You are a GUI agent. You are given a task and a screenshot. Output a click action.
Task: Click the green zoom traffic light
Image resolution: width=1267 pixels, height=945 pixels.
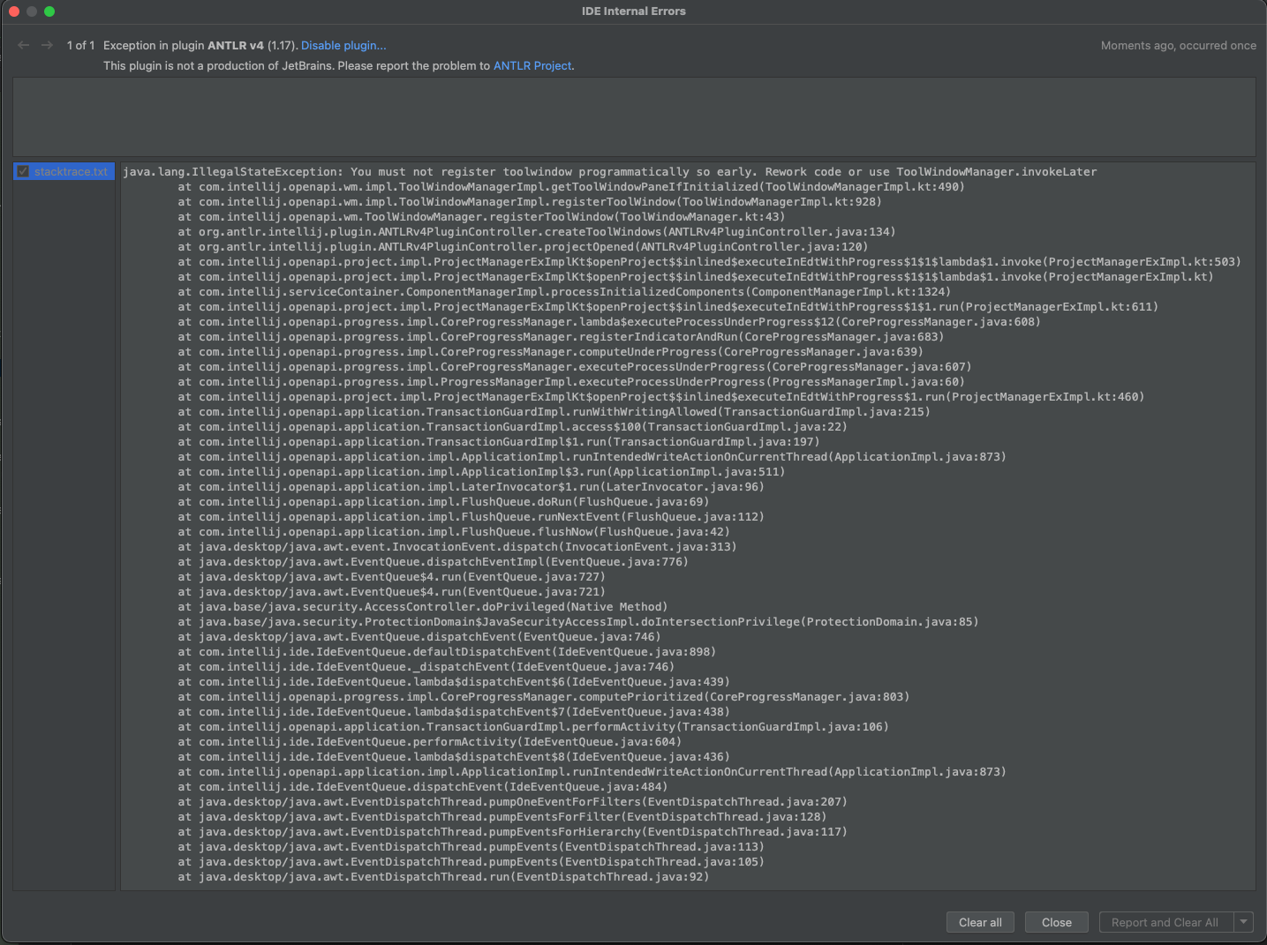click(x=49, y=11)
